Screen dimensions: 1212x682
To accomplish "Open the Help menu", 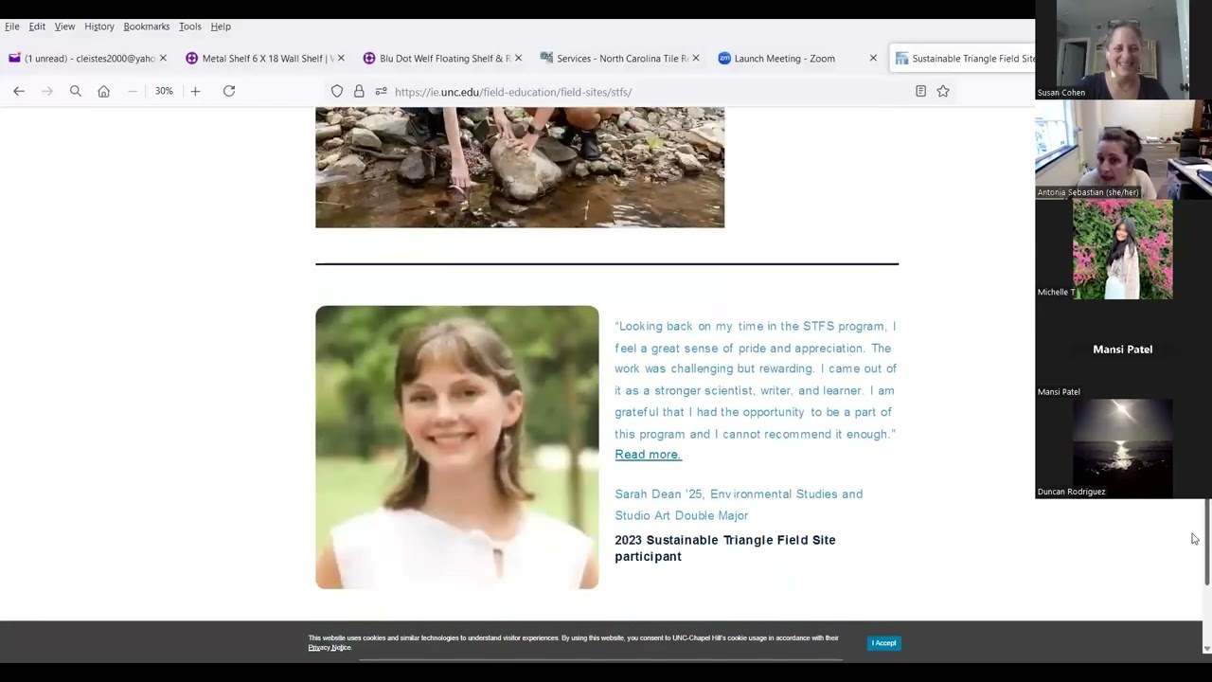I will (221, 27).
